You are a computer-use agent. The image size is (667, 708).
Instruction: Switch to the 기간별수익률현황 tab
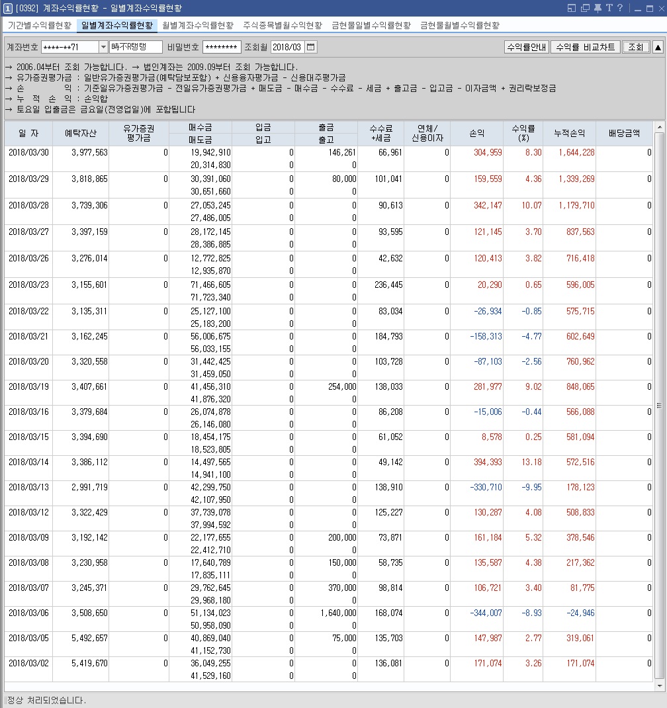(40, 25)
